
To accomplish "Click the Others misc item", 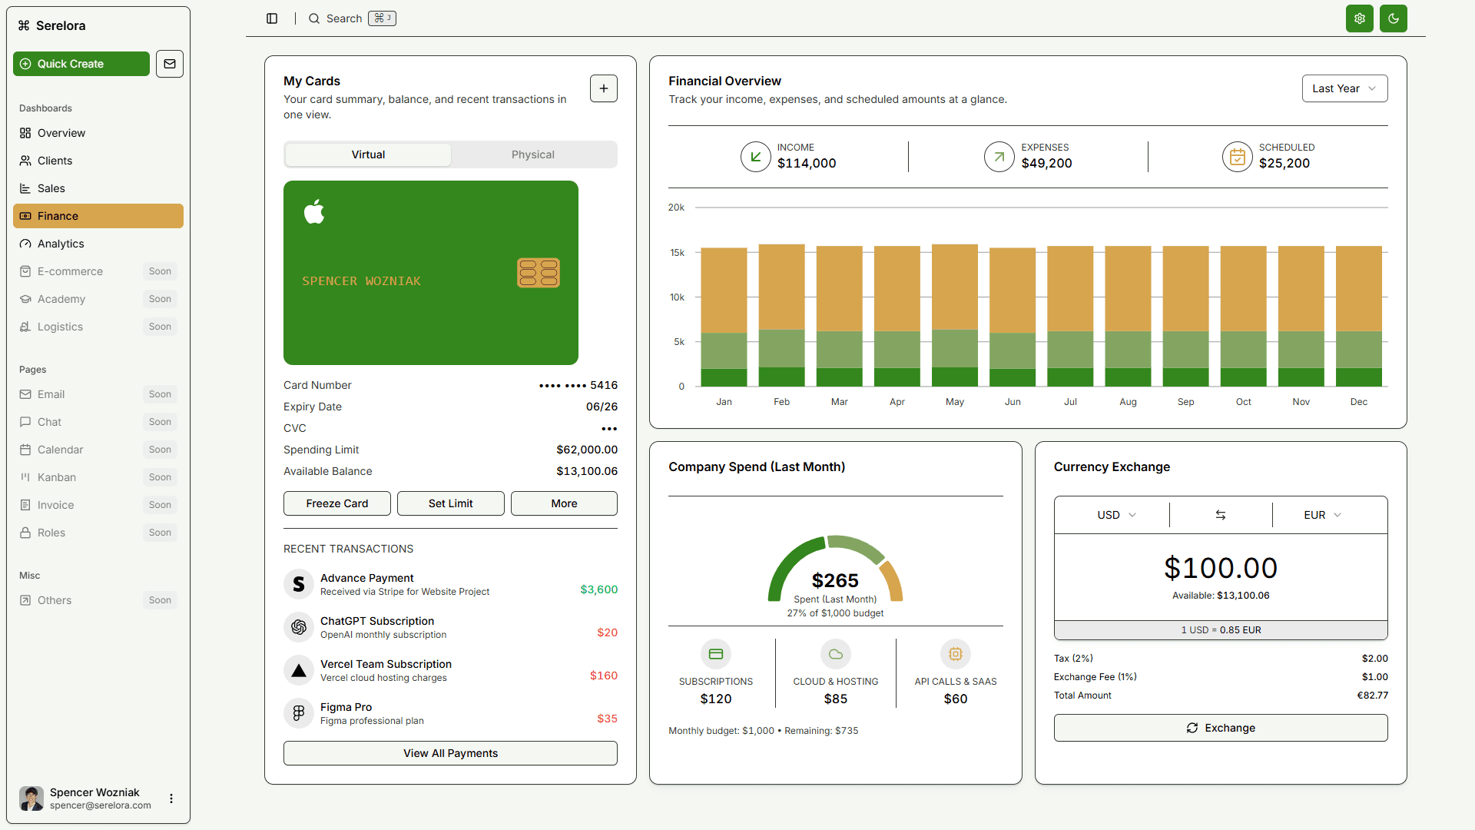I will tap(98, 600).
